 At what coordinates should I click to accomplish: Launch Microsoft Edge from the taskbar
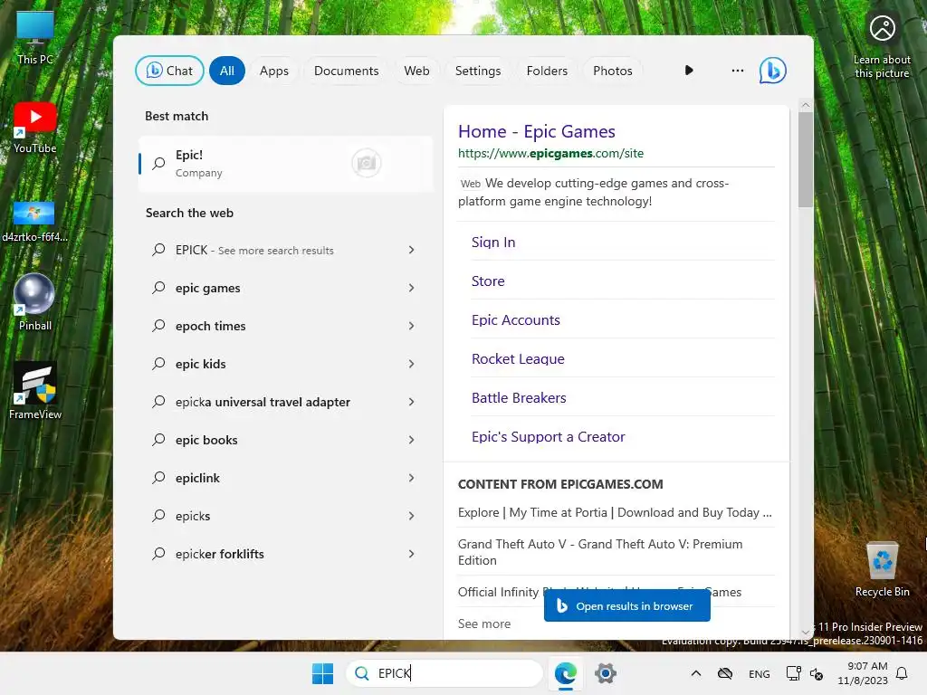click(x=566, y=673)
